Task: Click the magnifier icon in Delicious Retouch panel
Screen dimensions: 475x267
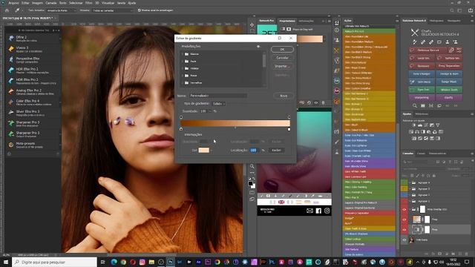Action: click(x=414, y=105)
